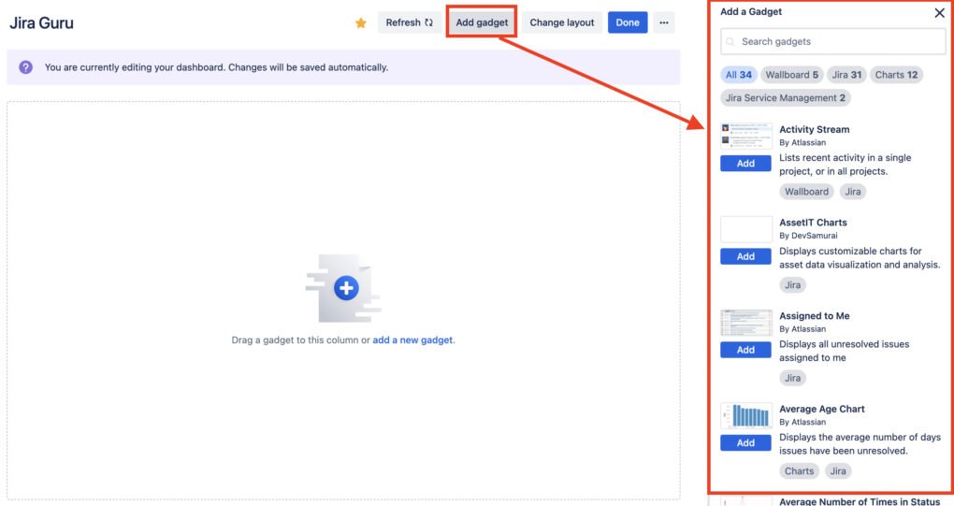Image resolution: width=954 pixels, height=506 pixels.
Task: Select the Jira Service Management 2 filter
Action: point(785,98)
